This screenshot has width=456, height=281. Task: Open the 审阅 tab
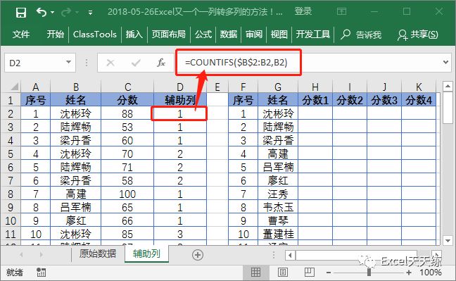coord(254,35)
